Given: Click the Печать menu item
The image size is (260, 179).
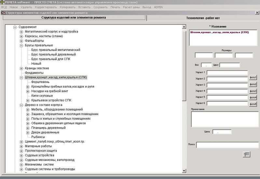Looking at the screenshot, I should (x=115, y=7).
